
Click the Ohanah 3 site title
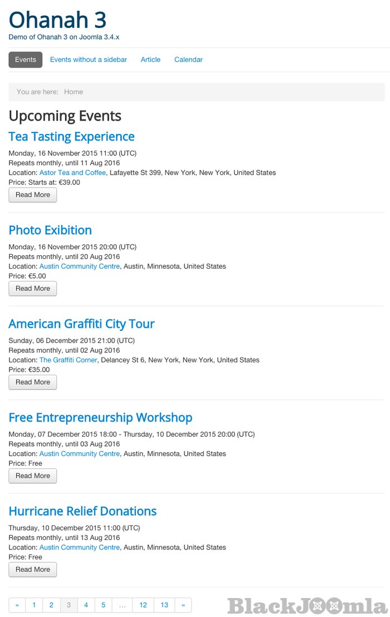click(x=57, y=20)
